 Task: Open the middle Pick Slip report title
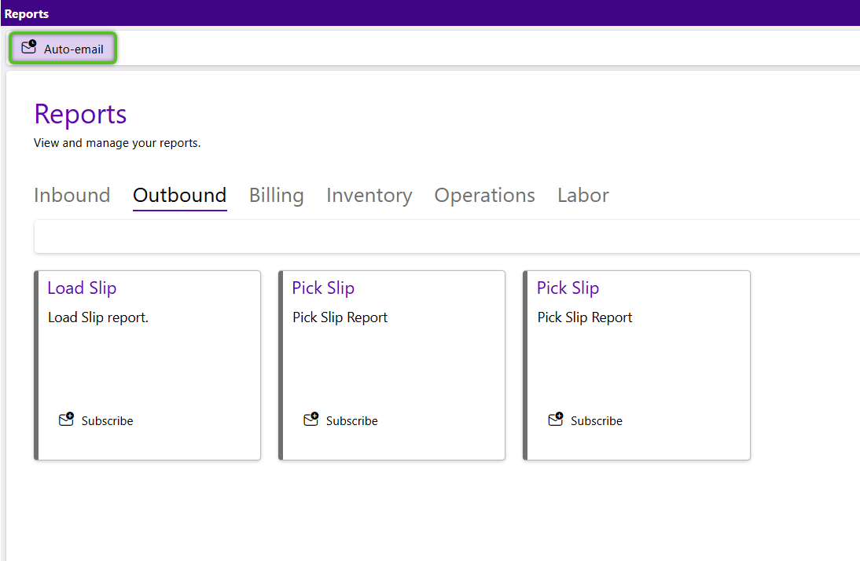pos(323,288)
